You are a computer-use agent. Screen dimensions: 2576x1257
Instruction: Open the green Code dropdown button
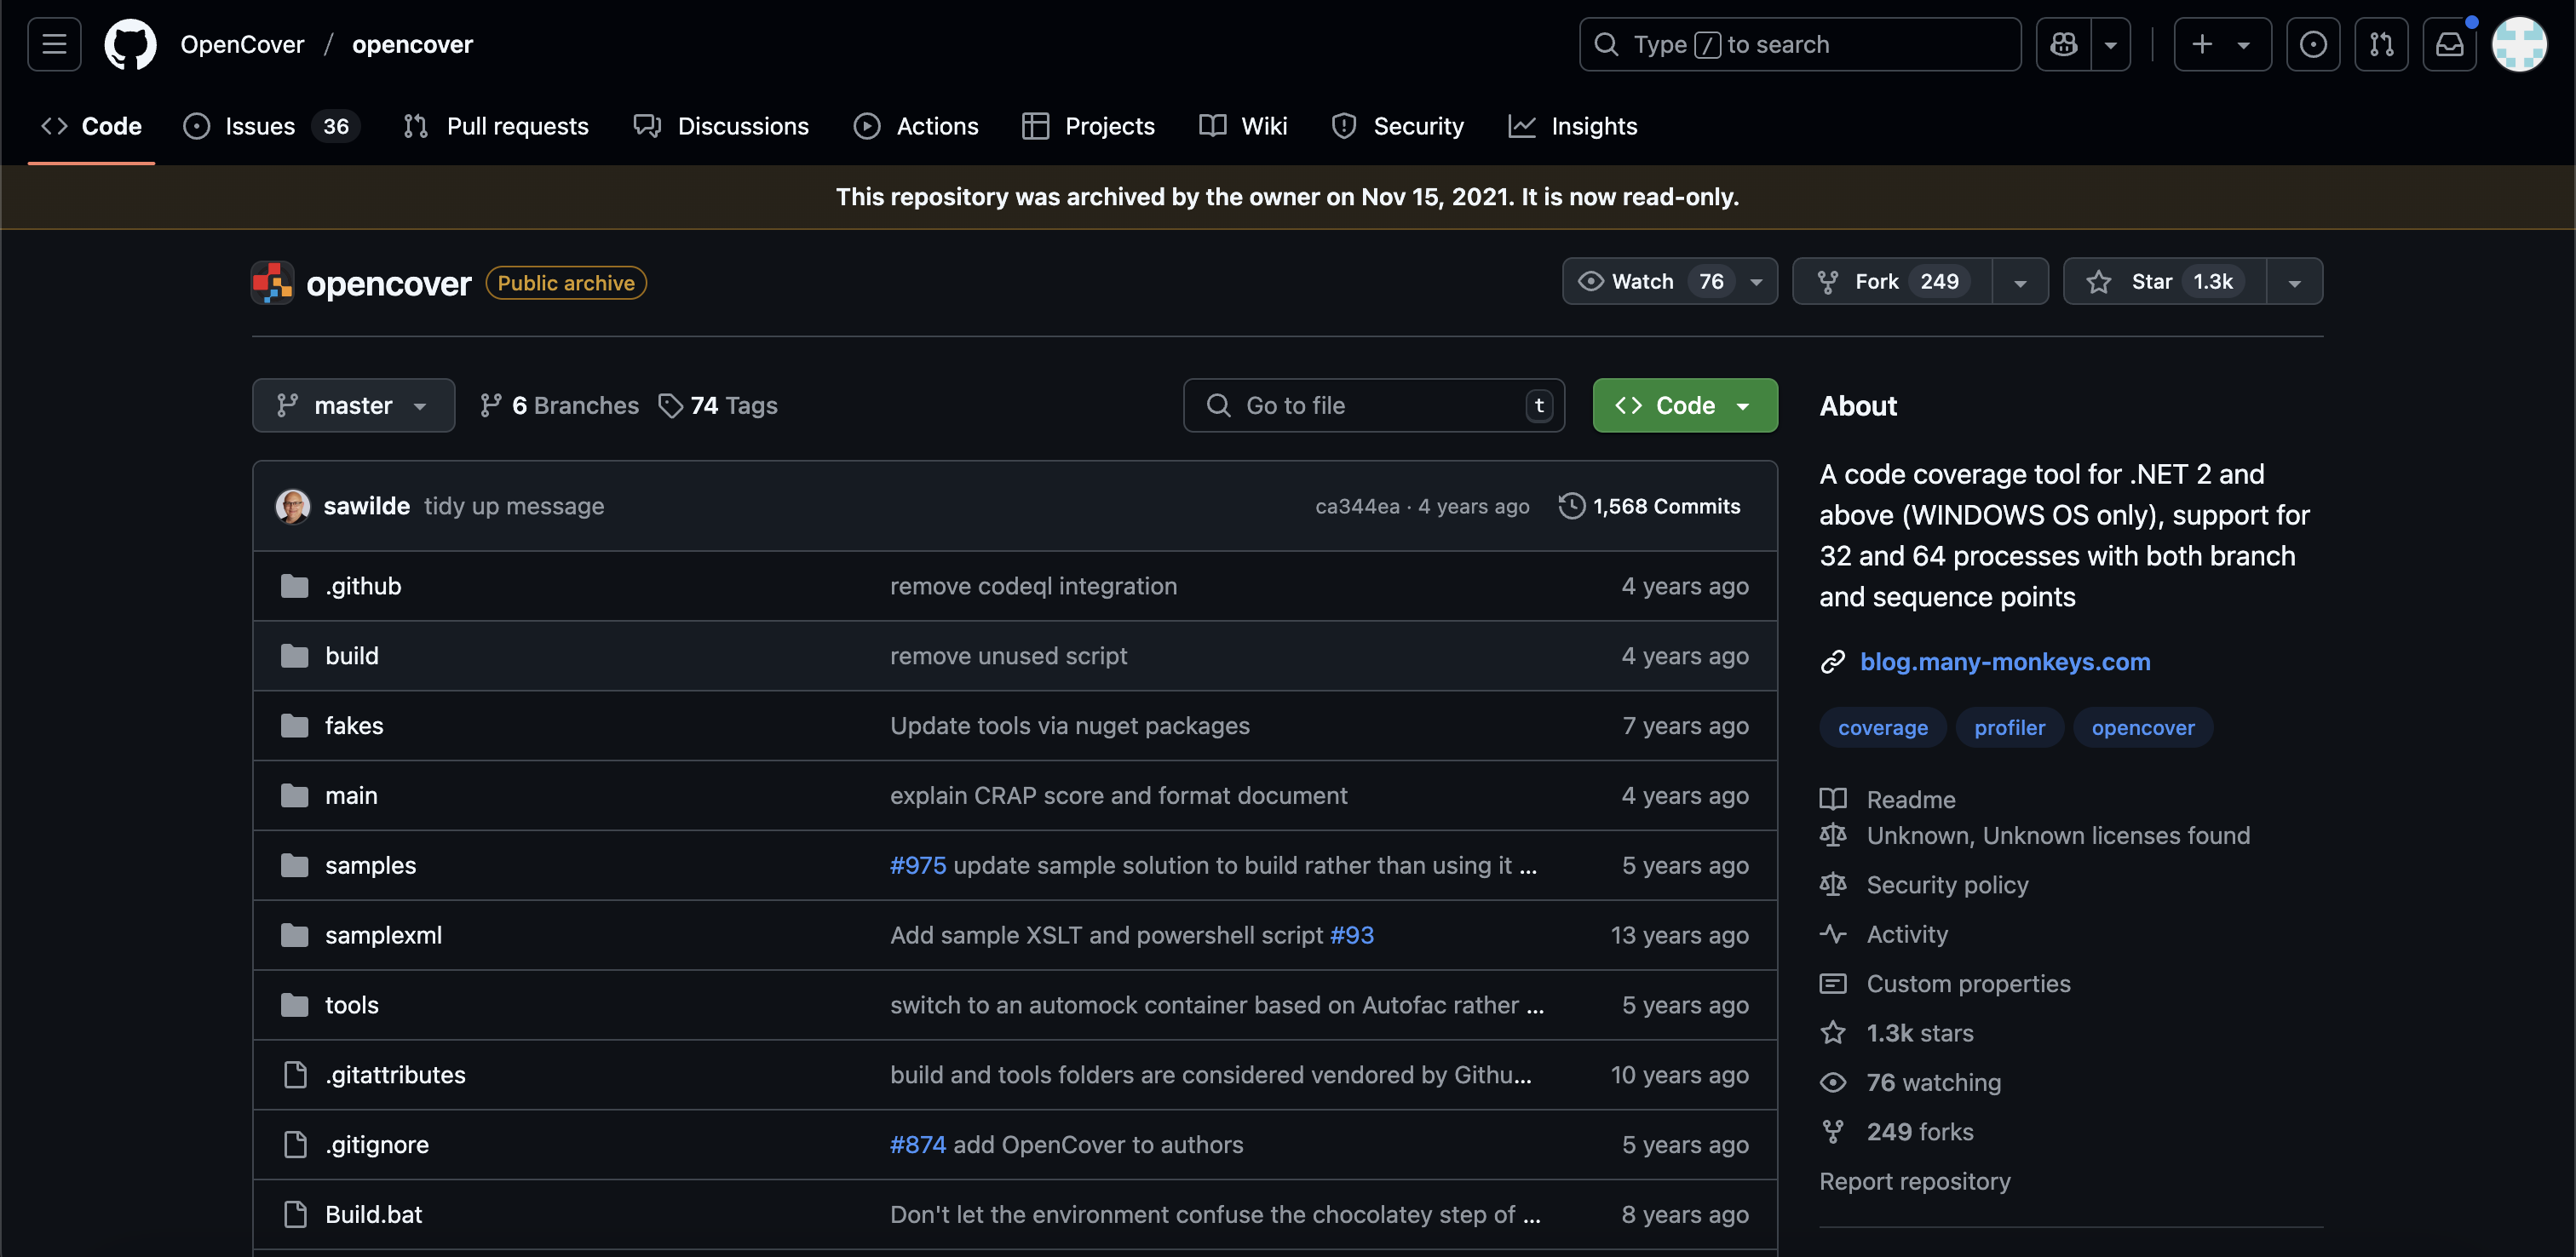click(1685, 405)
